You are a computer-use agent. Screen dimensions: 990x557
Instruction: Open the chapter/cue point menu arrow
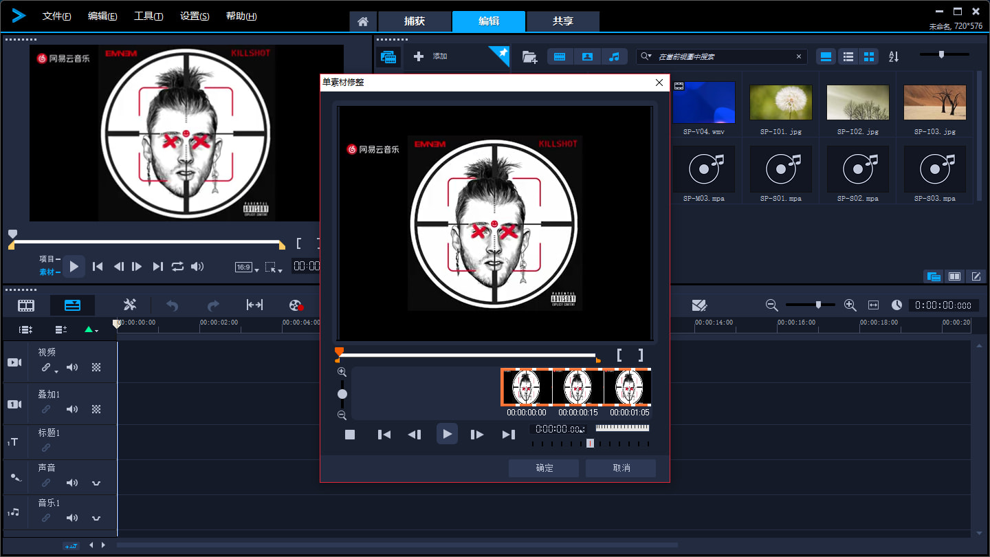click(91, 330)
